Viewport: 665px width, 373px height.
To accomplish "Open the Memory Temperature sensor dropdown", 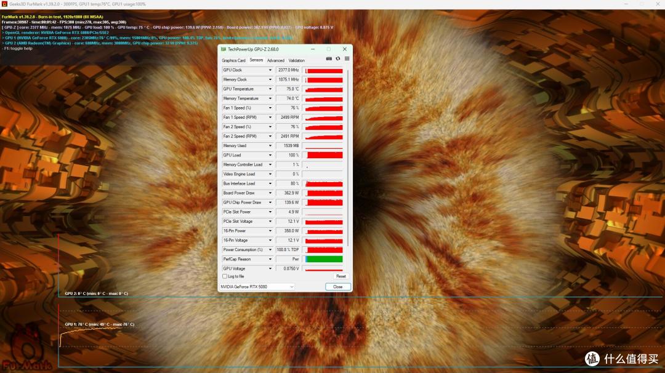I will (x=270, y=98).
